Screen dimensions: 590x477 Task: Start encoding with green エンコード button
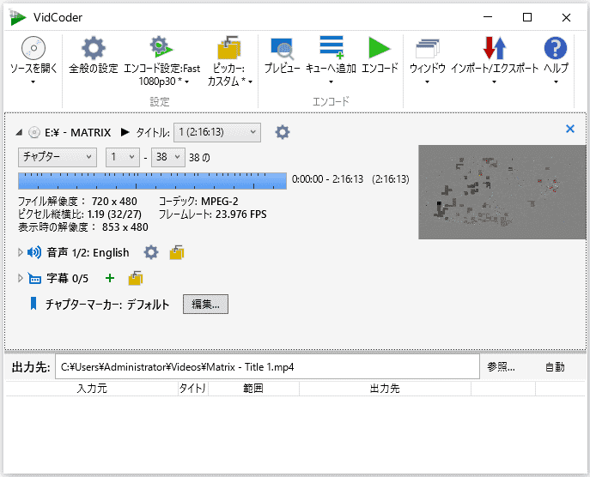point(380,48)
